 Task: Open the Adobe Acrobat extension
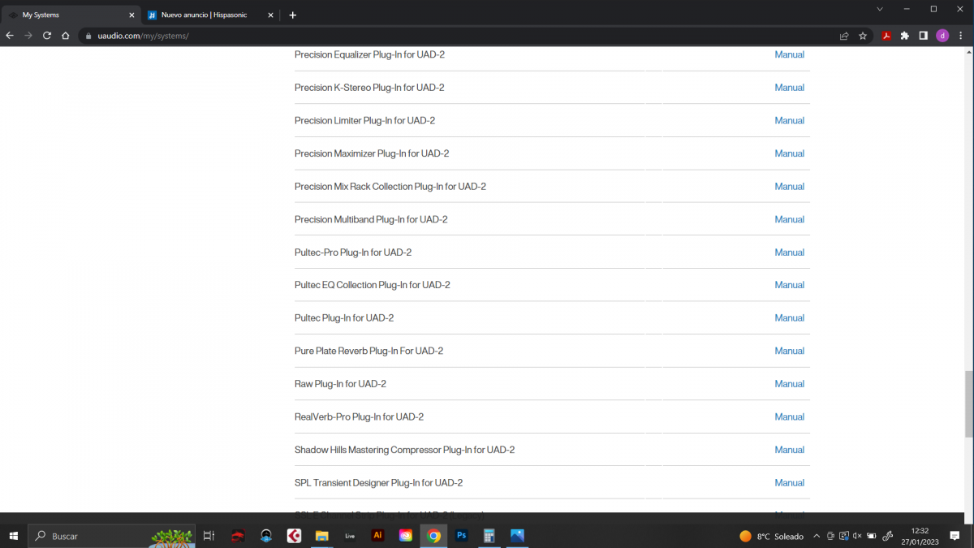(x=887, y=36)
